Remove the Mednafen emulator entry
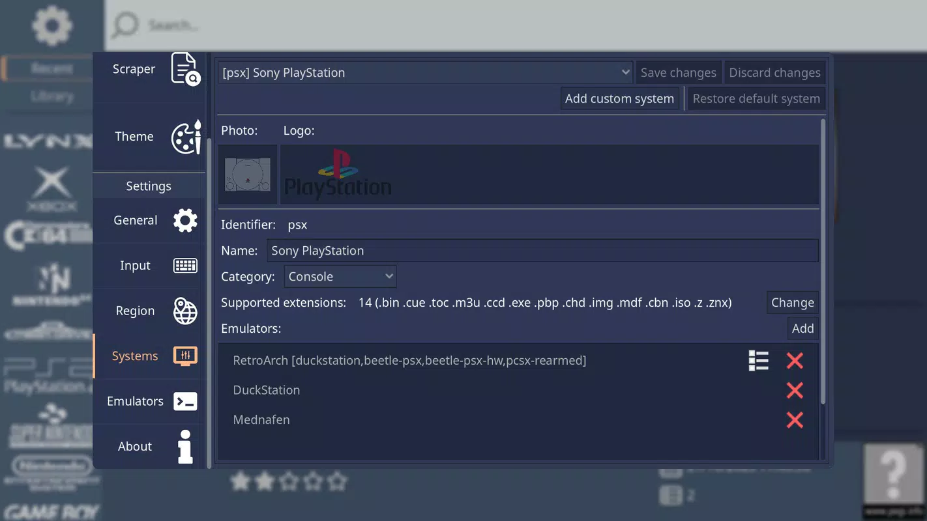927x521 pixels. (x=795, y=420)
